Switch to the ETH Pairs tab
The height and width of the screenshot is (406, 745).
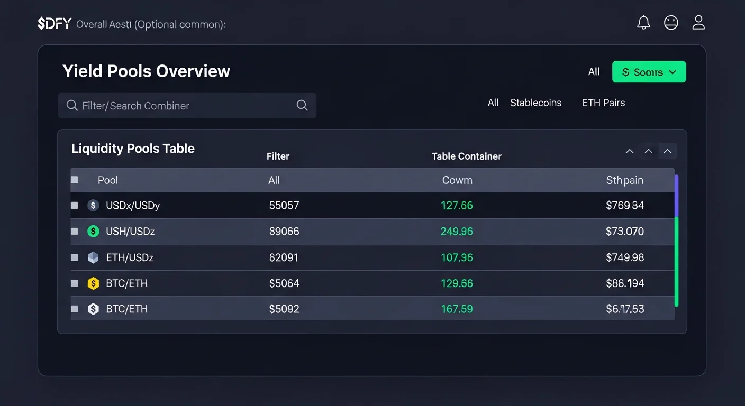(604, 103)
